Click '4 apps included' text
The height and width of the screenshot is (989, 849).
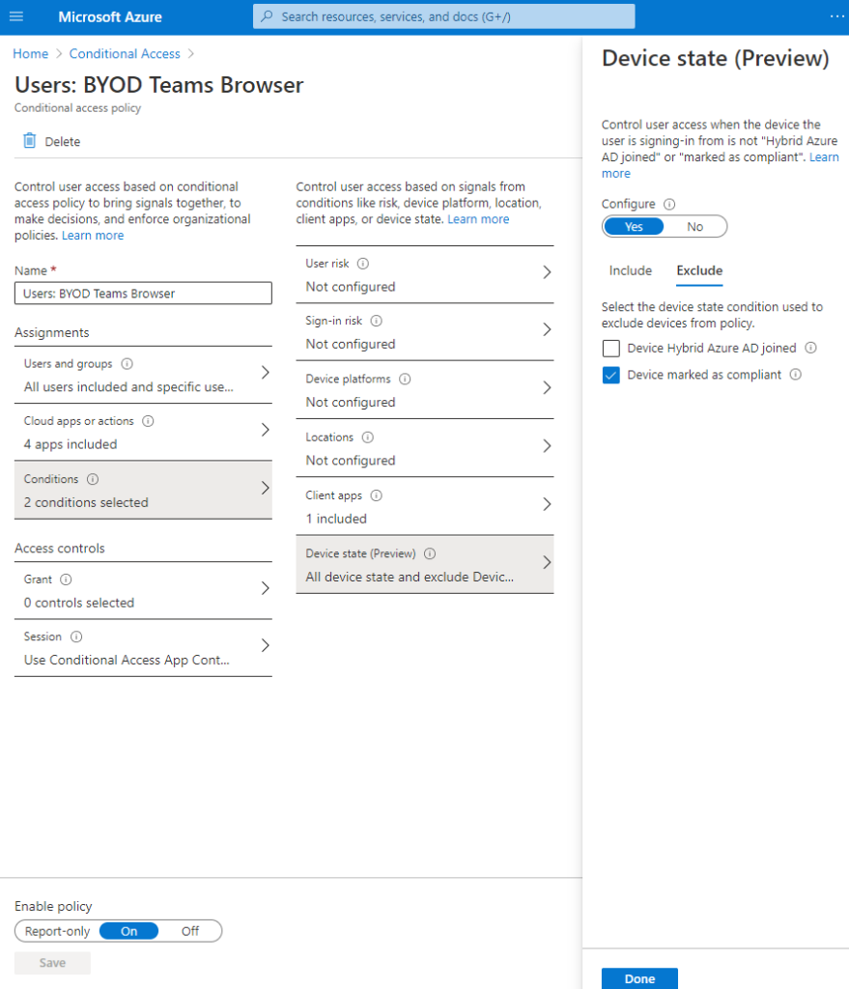tap(71, 444)
